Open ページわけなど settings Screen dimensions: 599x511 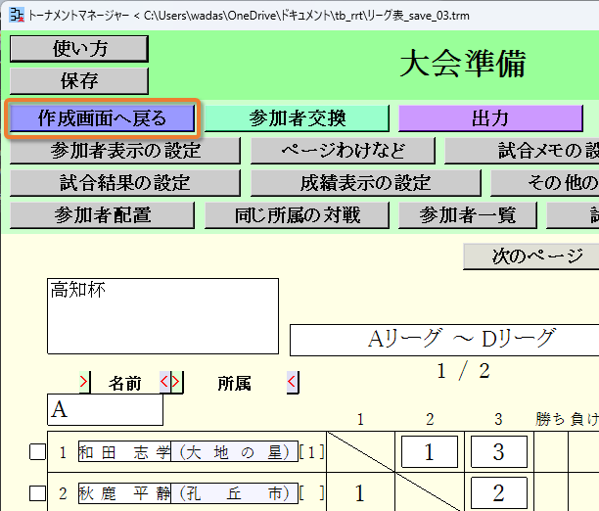click(x=343, y=150)
